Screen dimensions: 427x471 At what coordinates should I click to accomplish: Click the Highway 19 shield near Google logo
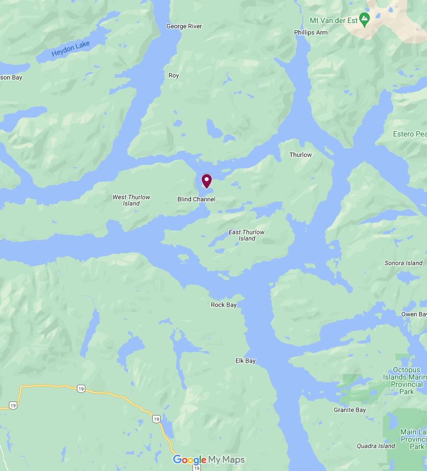pyautogui.click(x=197, y=468)
